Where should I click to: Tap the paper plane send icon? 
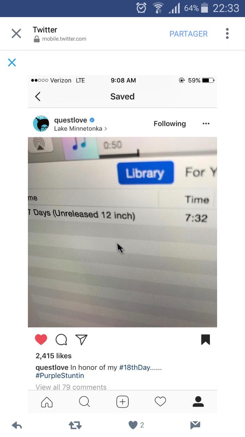click(81, 339)
